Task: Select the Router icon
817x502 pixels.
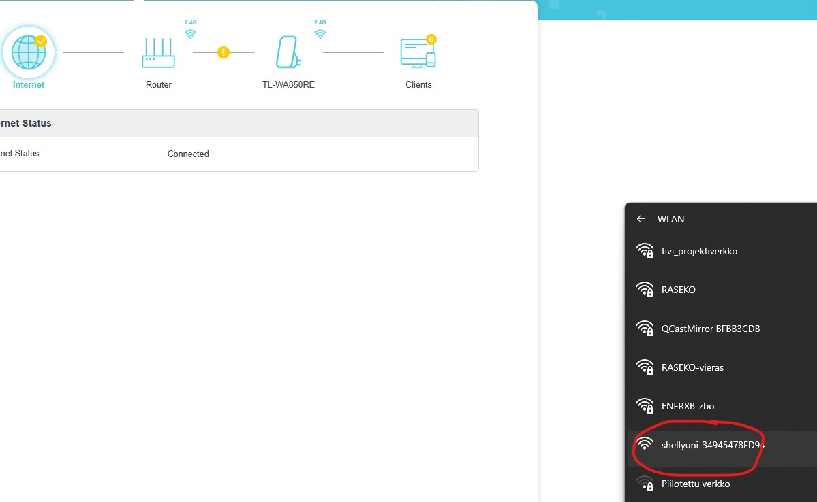Action: [x=158, y=53]
